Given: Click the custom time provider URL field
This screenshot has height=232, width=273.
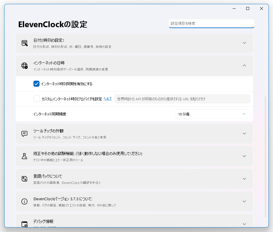Looking at the screenshot, I should pyautogui.click(x=183, y=99).
